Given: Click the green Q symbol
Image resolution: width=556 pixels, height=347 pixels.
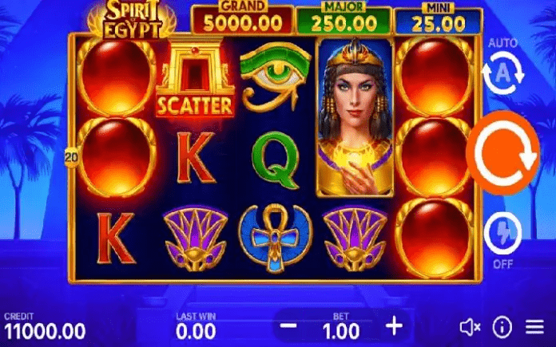Looking at the screenshot, I should point(276,160).
